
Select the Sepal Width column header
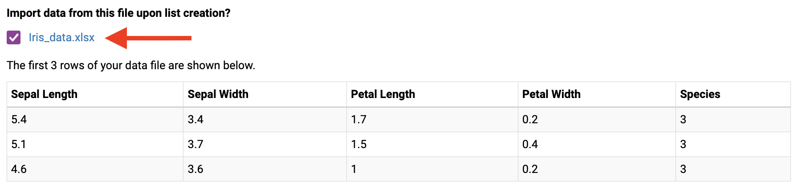pyautogui.click(x=218, y=94)
